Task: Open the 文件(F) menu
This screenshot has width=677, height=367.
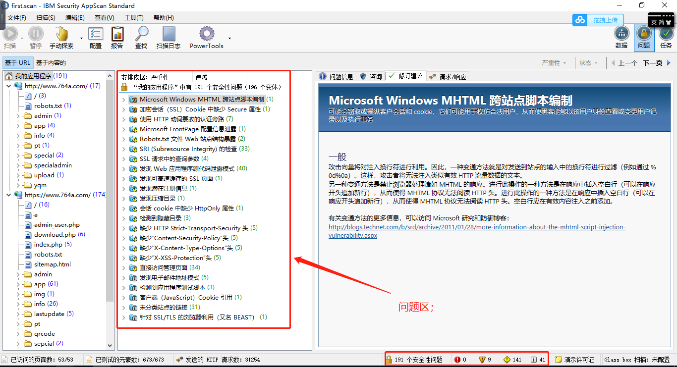Action: coord(17,18)
